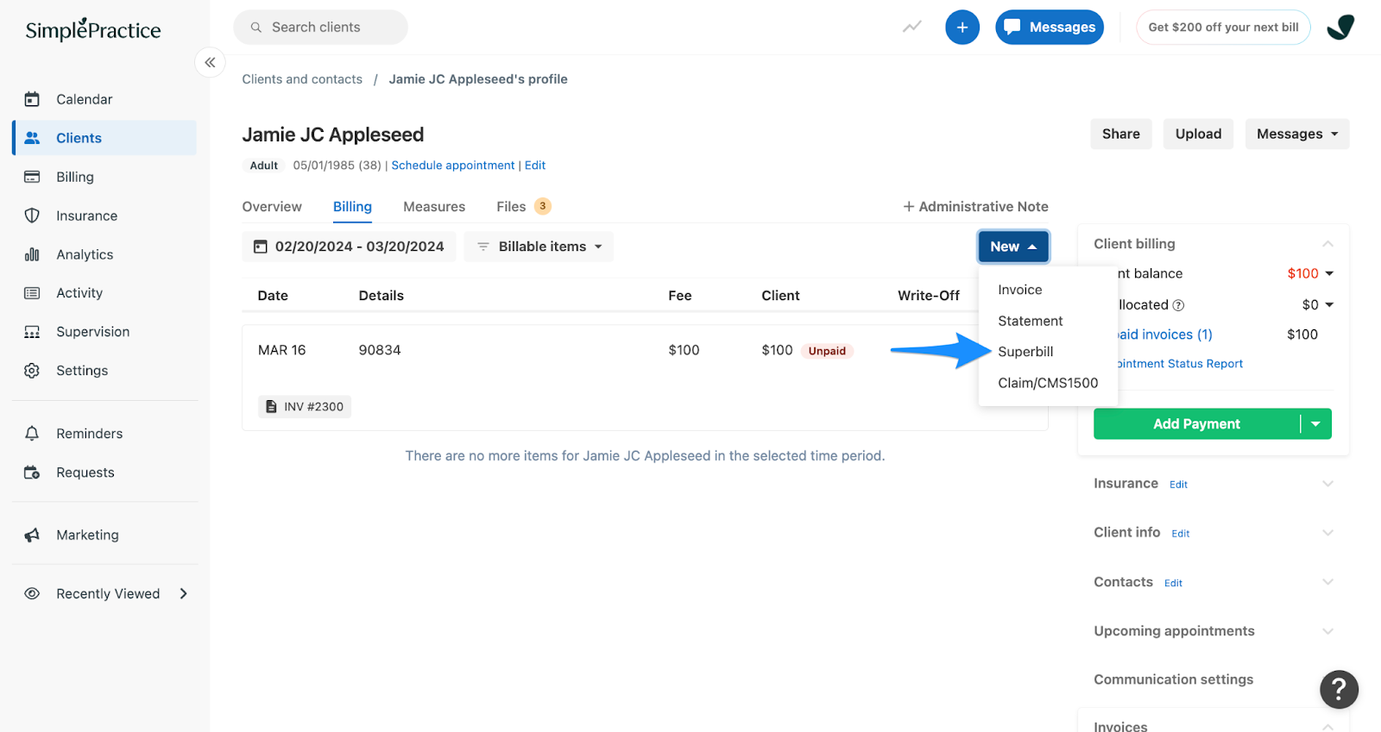Select Superbill from the New menu
The image size is (1381, 732).
point(1025,352)
